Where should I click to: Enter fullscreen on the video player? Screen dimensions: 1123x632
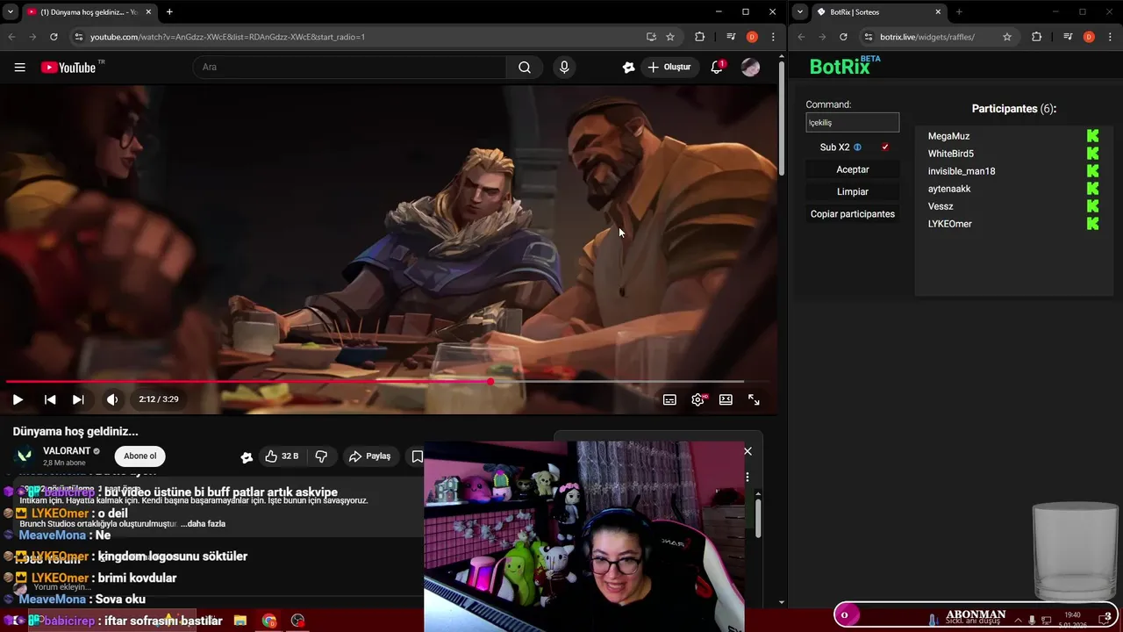click(x=754, y=399)
